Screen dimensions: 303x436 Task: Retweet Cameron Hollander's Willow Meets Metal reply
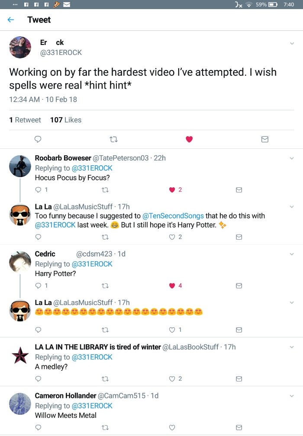coord(104,427)
